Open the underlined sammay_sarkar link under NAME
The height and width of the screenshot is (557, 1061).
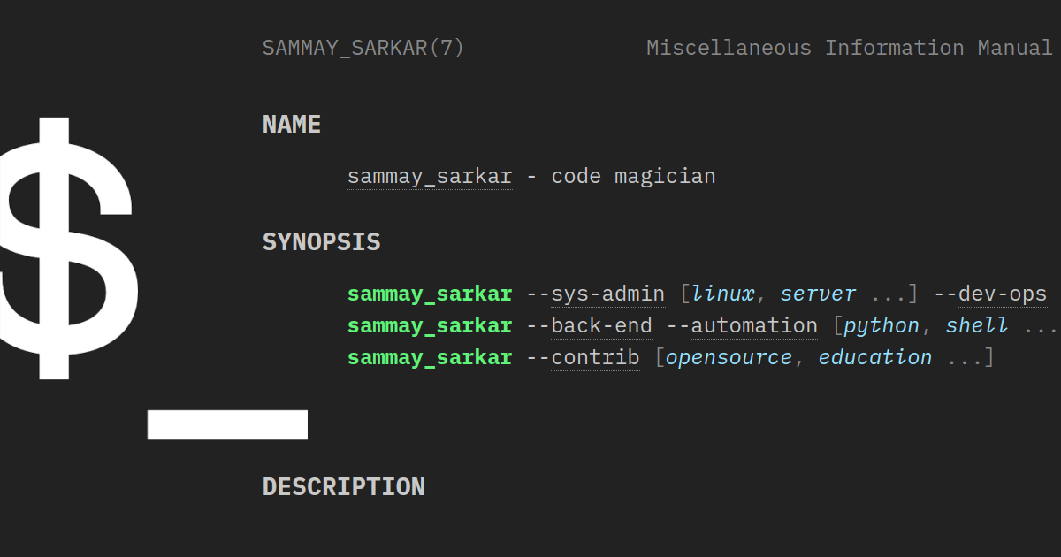pos(430,177)
